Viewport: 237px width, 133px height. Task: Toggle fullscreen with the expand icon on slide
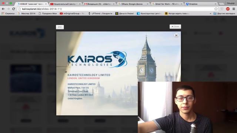point(176,35)
